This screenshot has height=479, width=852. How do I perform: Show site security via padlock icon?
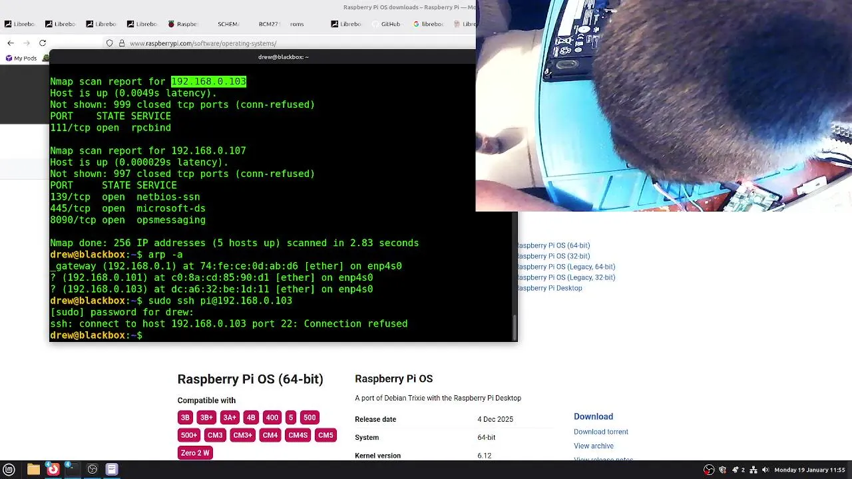point(122,43)
